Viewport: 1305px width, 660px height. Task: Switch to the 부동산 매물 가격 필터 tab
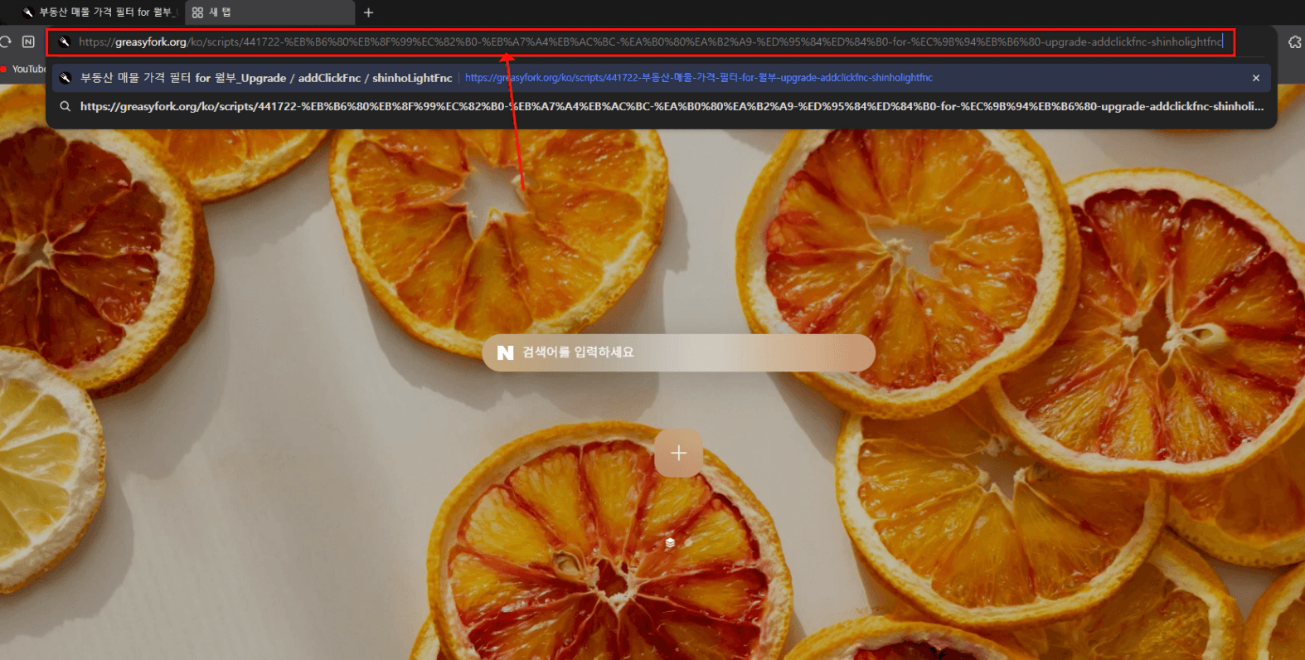[98, 12]
